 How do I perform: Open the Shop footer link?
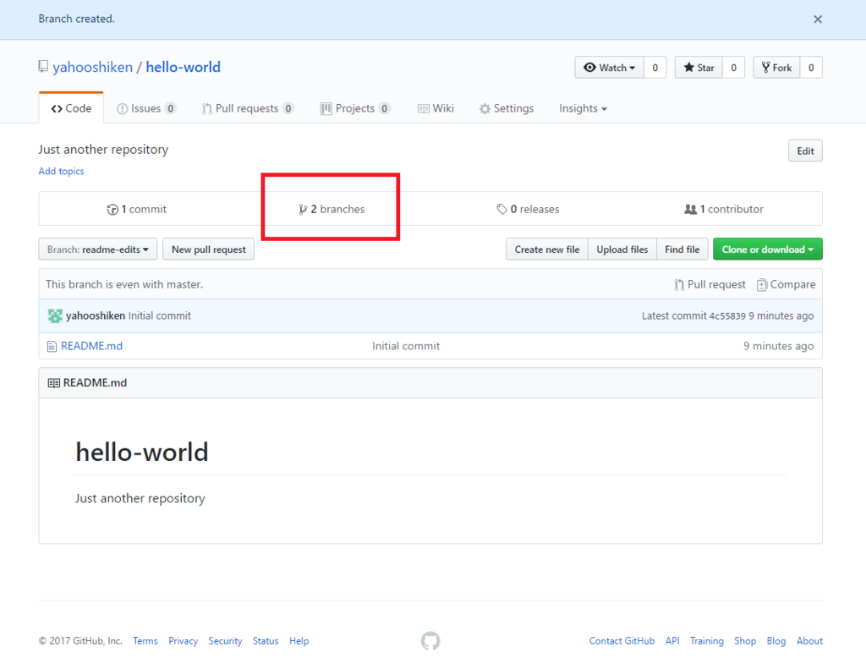[x=745, y=641]
